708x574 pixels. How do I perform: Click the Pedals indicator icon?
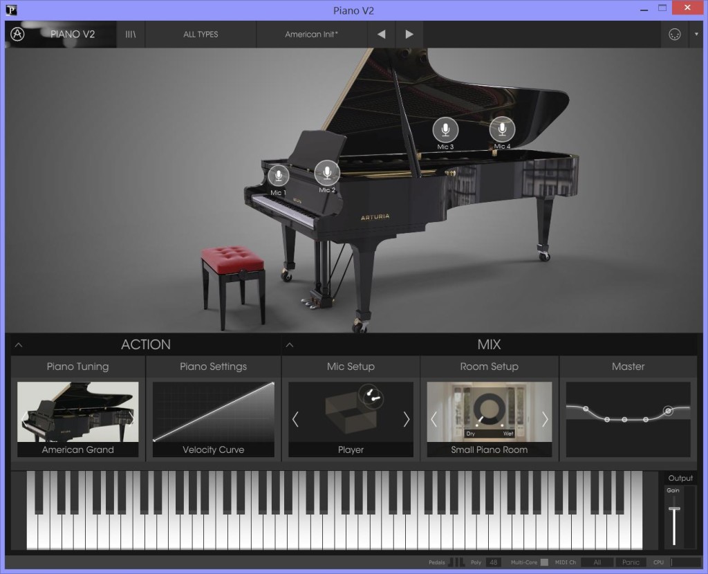(457, 562)
